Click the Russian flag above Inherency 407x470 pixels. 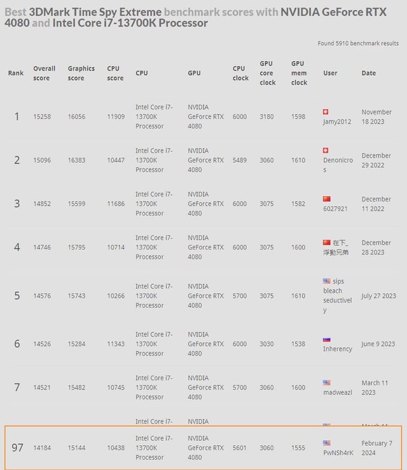coord(327,340)
